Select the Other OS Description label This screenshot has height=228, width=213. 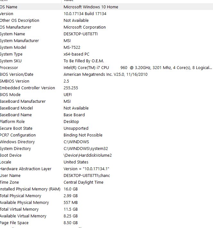(20, 21)
